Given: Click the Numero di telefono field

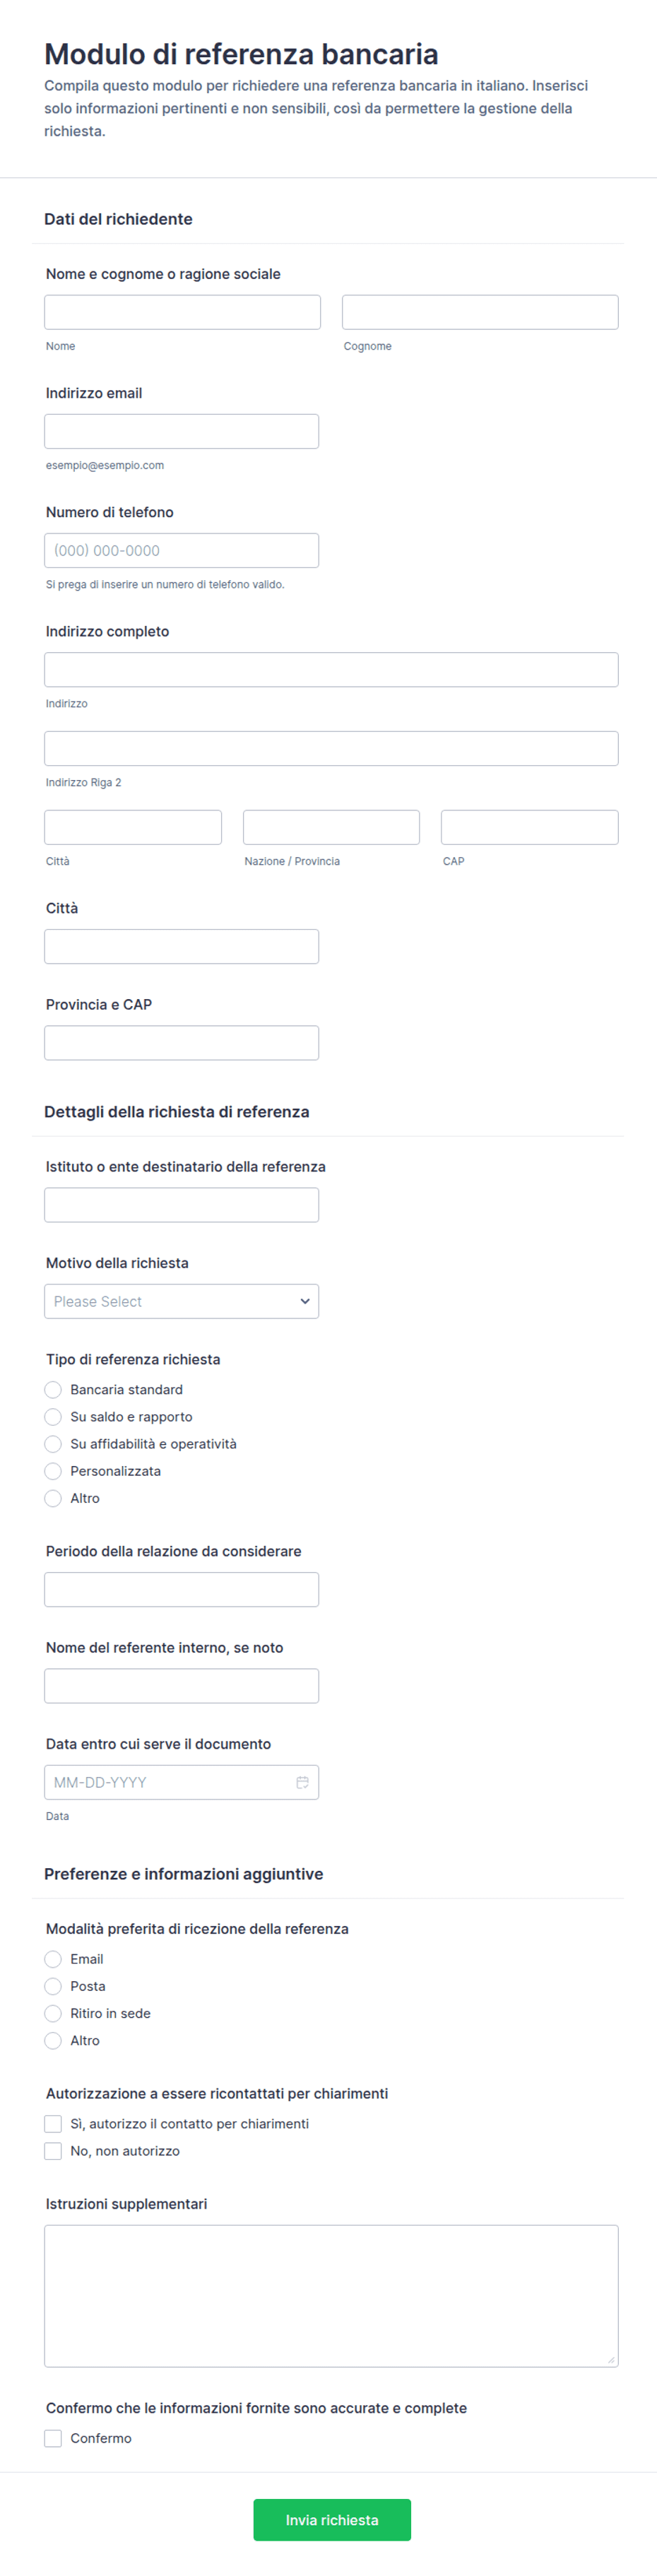Looking at the screenshot, I should 181,550.
